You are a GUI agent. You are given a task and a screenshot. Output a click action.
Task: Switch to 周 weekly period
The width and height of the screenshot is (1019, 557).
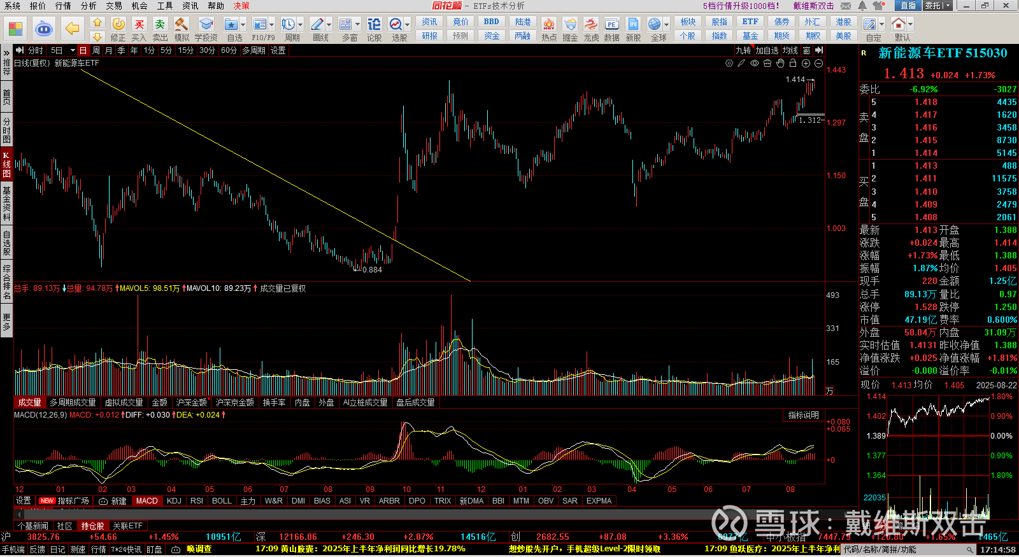click(x=96, y=50)
